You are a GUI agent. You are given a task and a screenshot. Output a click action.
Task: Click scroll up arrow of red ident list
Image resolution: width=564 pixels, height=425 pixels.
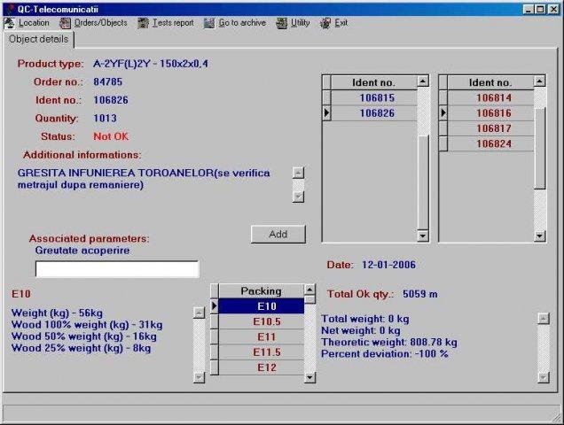539,81
